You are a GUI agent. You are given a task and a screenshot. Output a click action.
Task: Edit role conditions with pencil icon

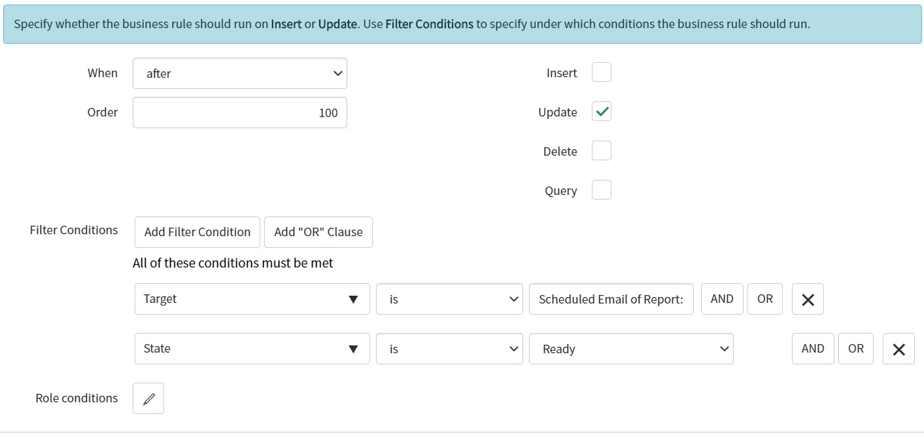(148, 398)
